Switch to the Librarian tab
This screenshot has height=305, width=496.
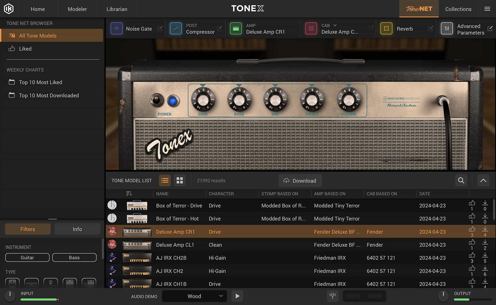(x=117, y=9)
